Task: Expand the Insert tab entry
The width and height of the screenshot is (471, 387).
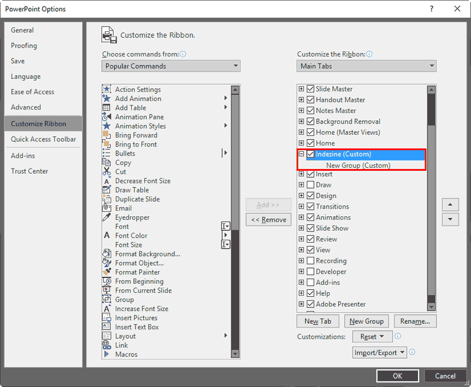Action: [x=301, y=174]
